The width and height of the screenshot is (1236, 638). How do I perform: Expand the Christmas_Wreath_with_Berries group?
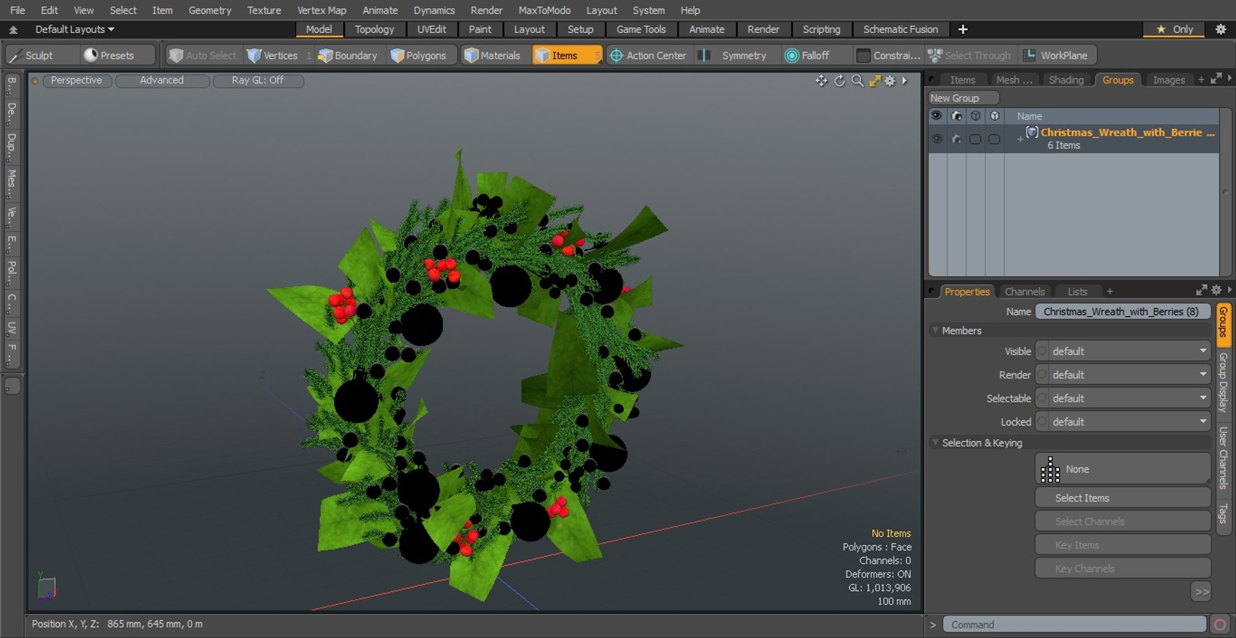pyautogui.click(x=1020, y=138)
